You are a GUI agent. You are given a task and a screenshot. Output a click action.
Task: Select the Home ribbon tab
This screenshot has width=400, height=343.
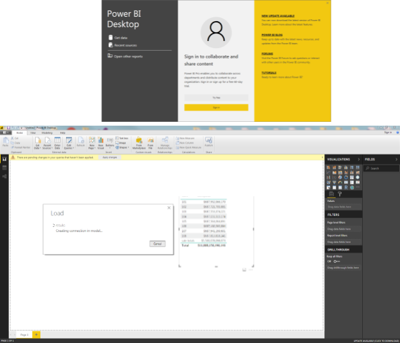coord(20,133)
